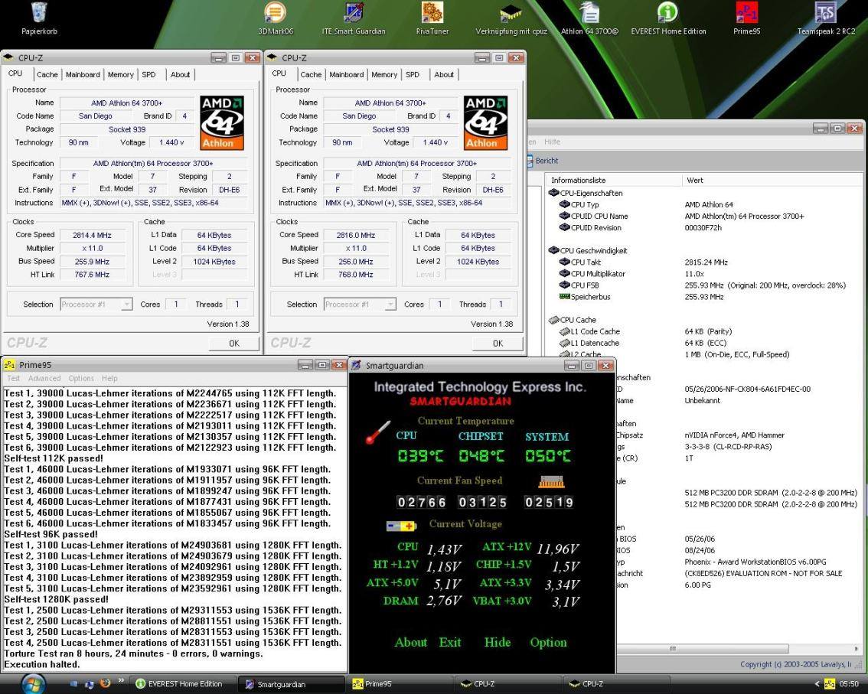Image resolution: width=868 pixels, height=694 pixels.
Task: Open Processor #1 dropdown in left CPU-Z
Action: [96, 305]
